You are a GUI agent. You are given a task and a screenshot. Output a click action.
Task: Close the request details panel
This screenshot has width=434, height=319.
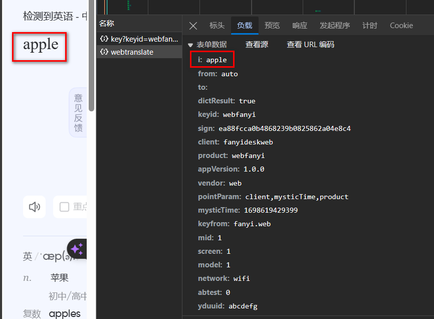193,26
